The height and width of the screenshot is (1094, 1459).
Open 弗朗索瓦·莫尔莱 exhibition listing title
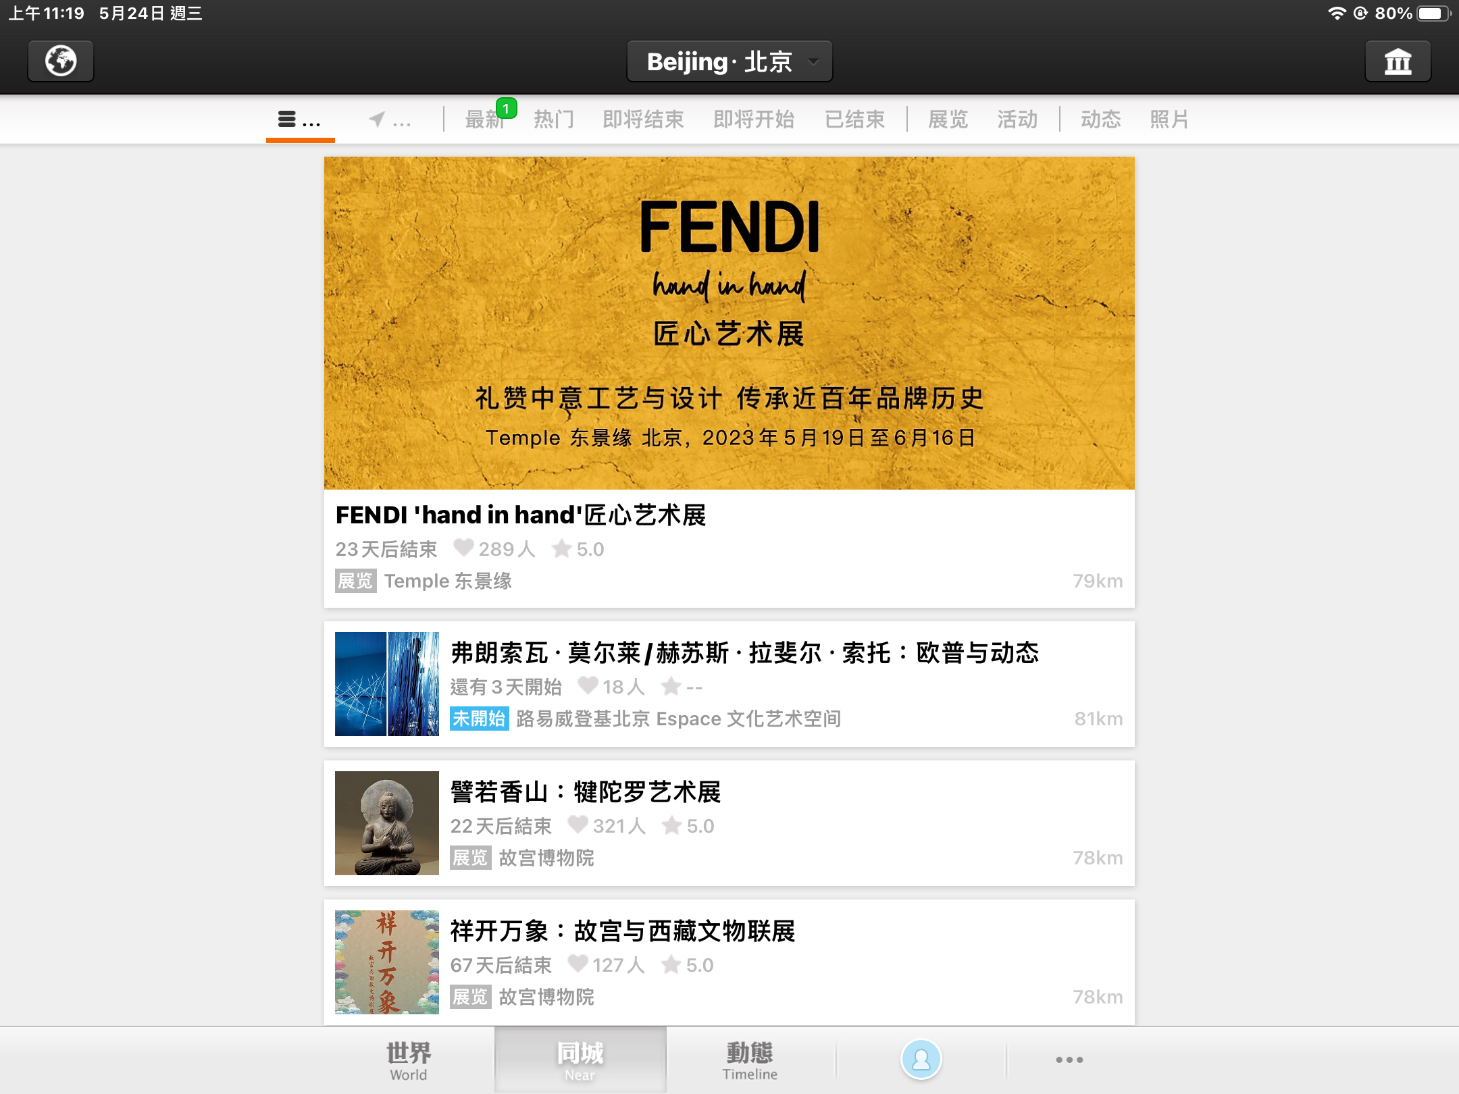coord(744,653)
